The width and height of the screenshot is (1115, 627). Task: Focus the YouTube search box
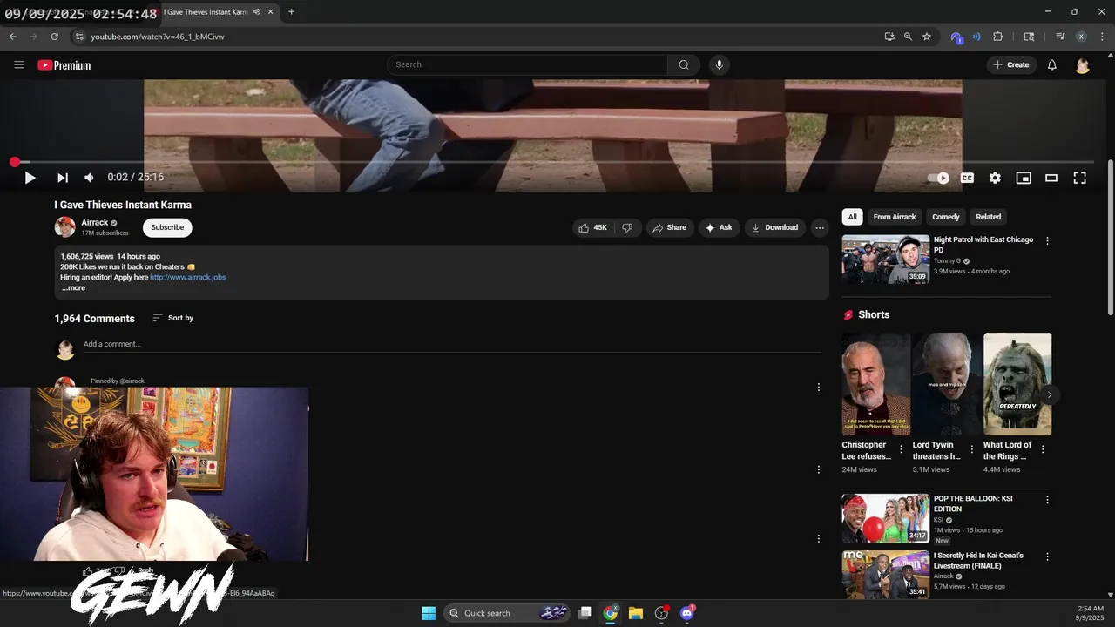(528, 64)
